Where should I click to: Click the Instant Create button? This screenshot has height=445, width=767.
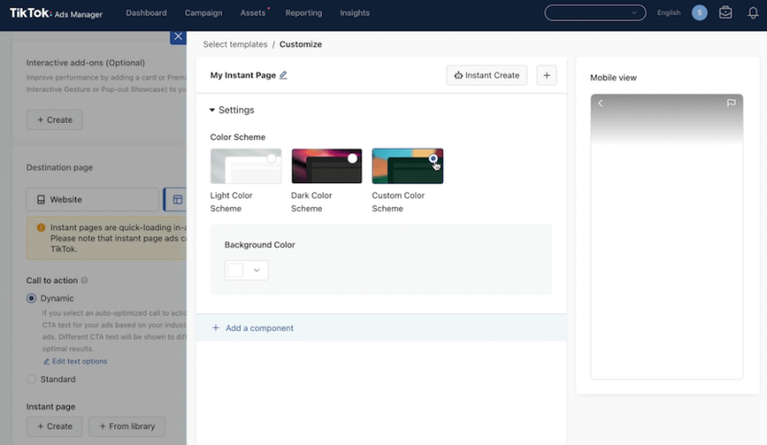(x=486, y=75)
